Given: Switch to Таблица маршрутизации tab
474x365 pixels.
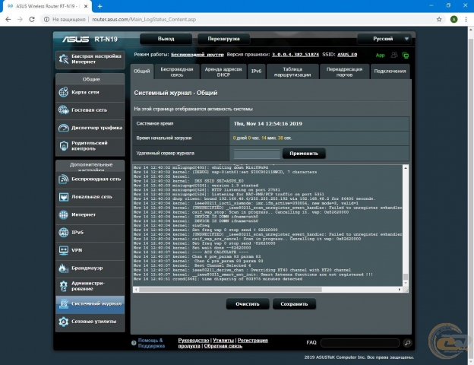Looking at the screenshot, I should click(x=292, y=71).
